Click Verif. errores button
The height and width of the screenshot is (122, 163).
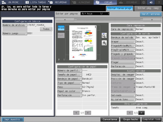(x=151, y=14)
